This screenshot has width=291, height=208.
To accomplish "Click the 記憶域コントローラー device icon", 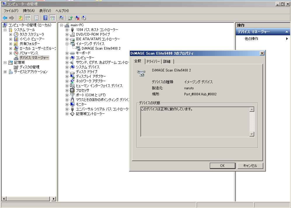I will coord(72,114).
